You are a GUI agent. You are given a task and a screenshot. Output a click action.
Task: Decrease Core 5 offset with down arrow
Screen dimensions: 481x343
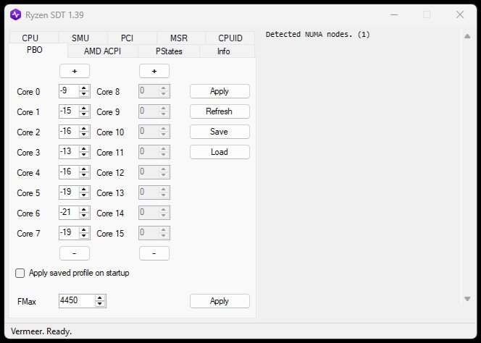click(x=84, y=195)
